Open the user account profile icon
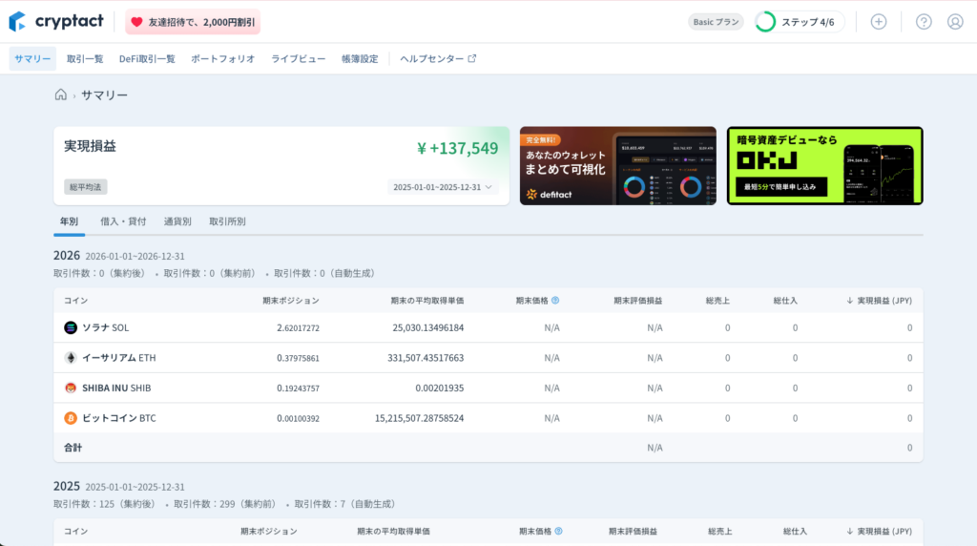Image resolution: width=977 pixels, height=546 pixels. coord(955,22)
